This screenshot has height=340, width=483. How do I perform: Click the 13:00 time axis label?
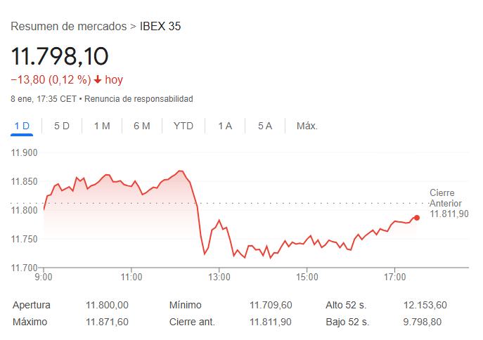(219, 277)
